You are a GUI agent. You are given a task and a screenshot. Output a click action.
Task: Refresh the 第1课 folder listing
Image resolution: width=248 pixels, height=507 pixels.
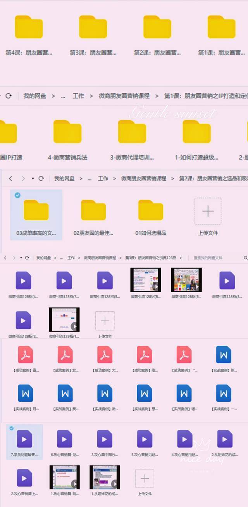tap(9, 96)
